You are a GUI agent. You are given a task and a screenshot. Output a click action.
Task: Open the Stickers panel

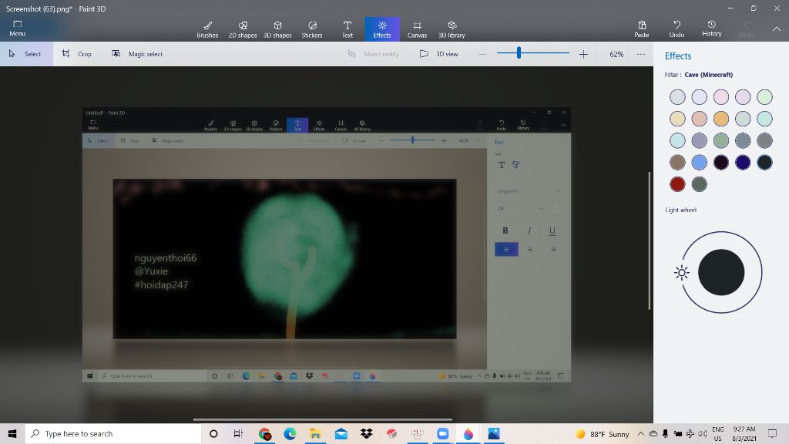tap(312, 29)
